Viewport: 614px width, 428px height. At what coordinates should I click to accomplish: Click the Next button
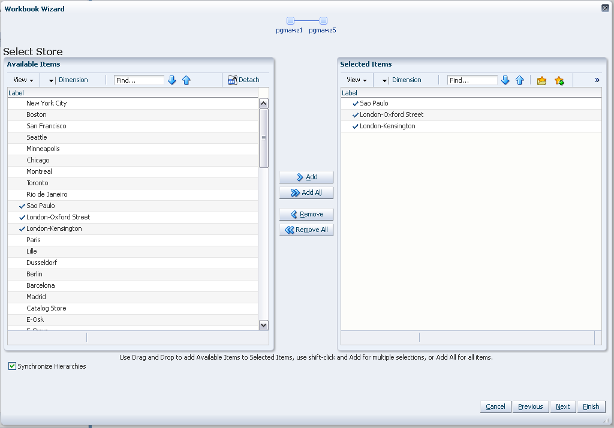pyautogui.click(x=562, y=406)
